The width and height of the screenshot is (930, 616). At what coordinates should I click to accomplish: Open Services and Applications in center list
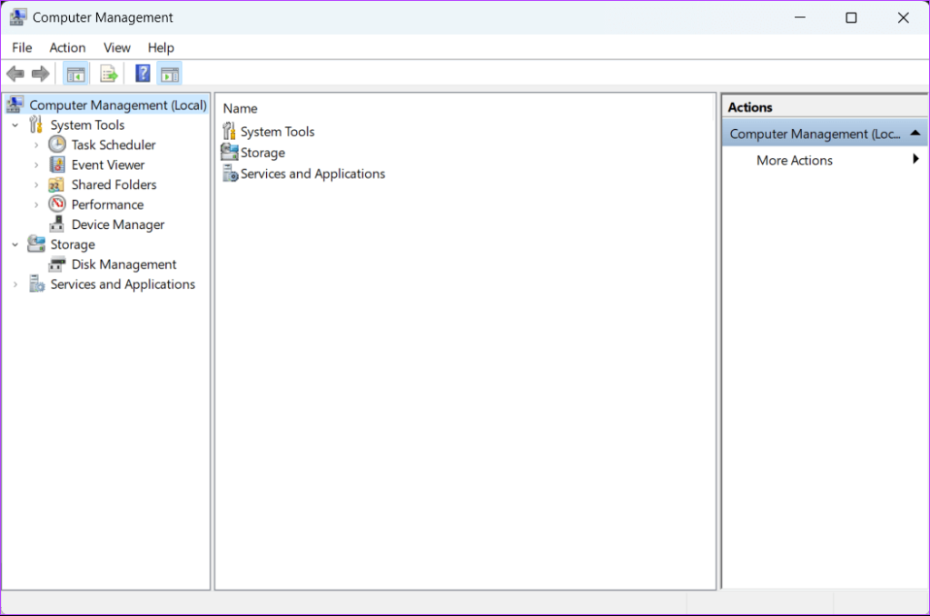[312, 174]
